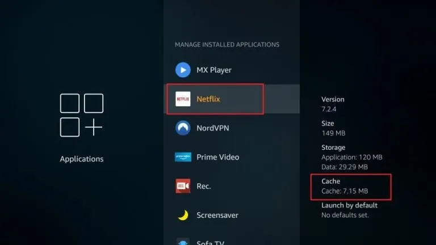Click the Applications label text
Image resolution: width=436 pixels, height=245 pixels.
[x=82, y=159]
